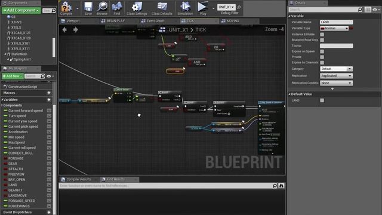Image resolution: width=382 pixels, height=215 pixels.
Task: Toggle Expose on Spawn checkbox
Action: [322, 51]
